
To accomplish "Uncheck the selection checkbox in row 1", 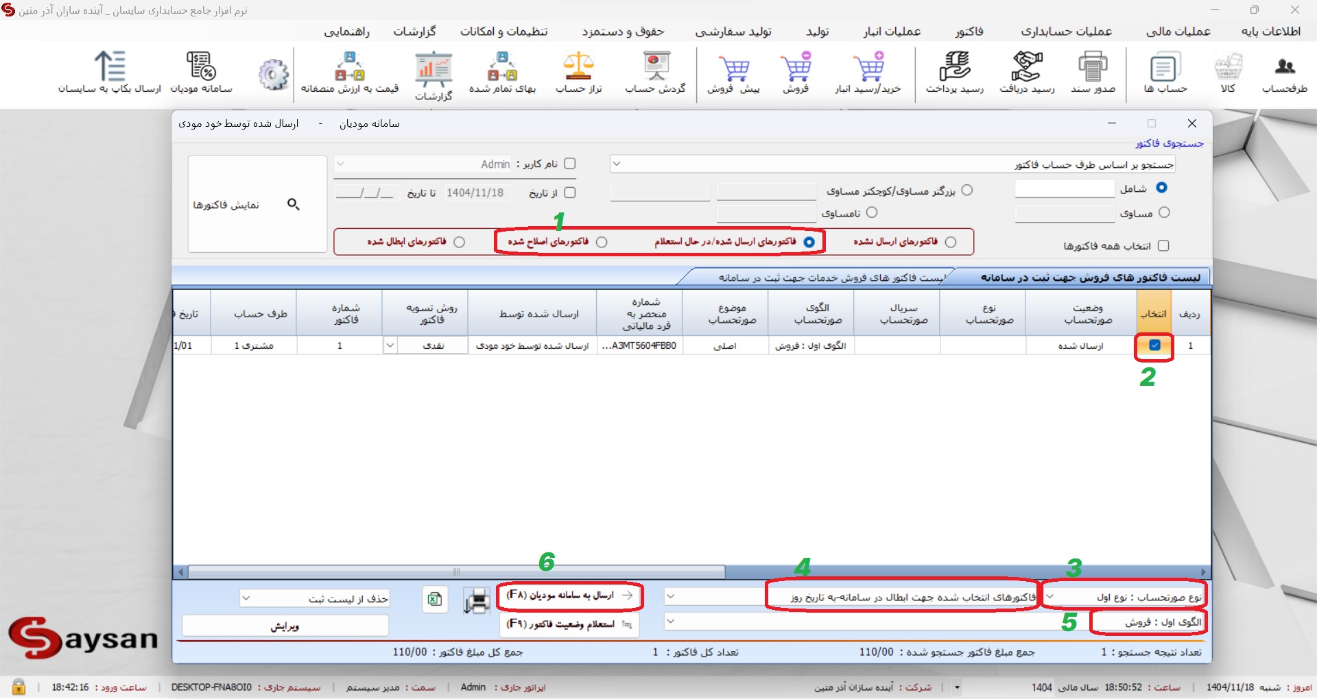I will [1155, 345].
